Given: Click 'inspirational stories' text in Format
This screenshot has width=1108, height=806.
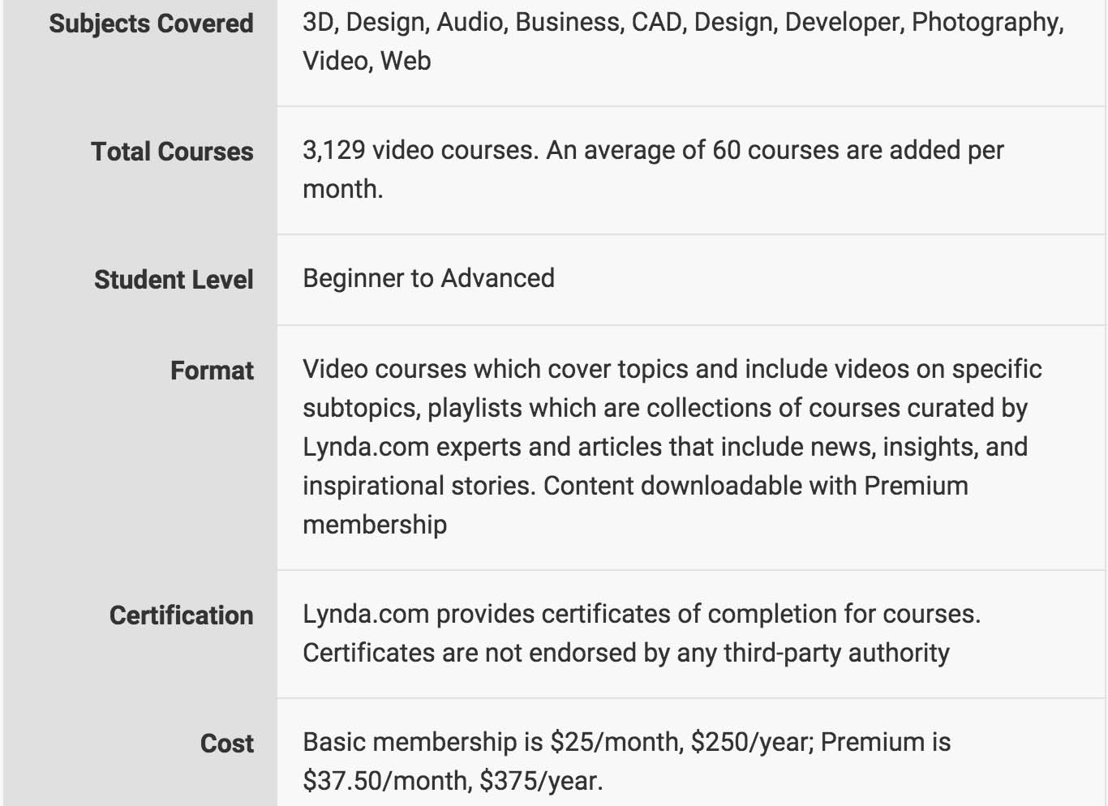Looking at the screenshot, I should 419,486.
